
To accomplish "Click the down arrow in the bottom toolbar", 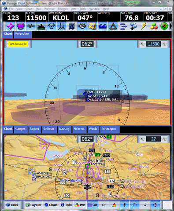I will tap(145, 205).
